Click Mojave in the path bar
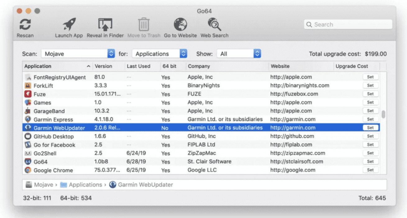The height and width of the screenshot is (218, 407). point(43,184)
